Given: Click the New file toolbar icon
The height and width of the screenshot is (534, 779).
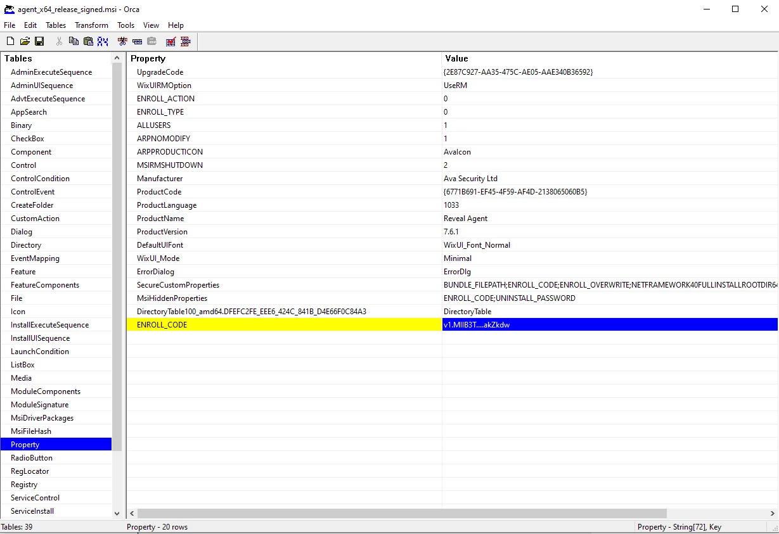Looking at the screenshot, I should [x=10, y=41].
